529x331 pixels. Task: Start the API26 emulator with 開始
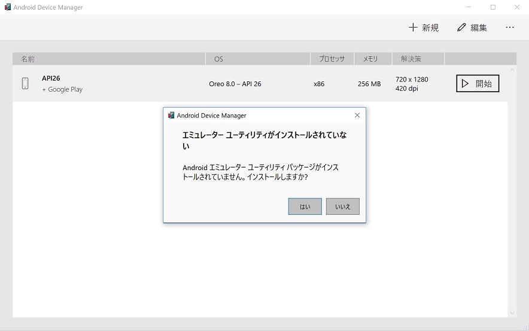[478, 83]
